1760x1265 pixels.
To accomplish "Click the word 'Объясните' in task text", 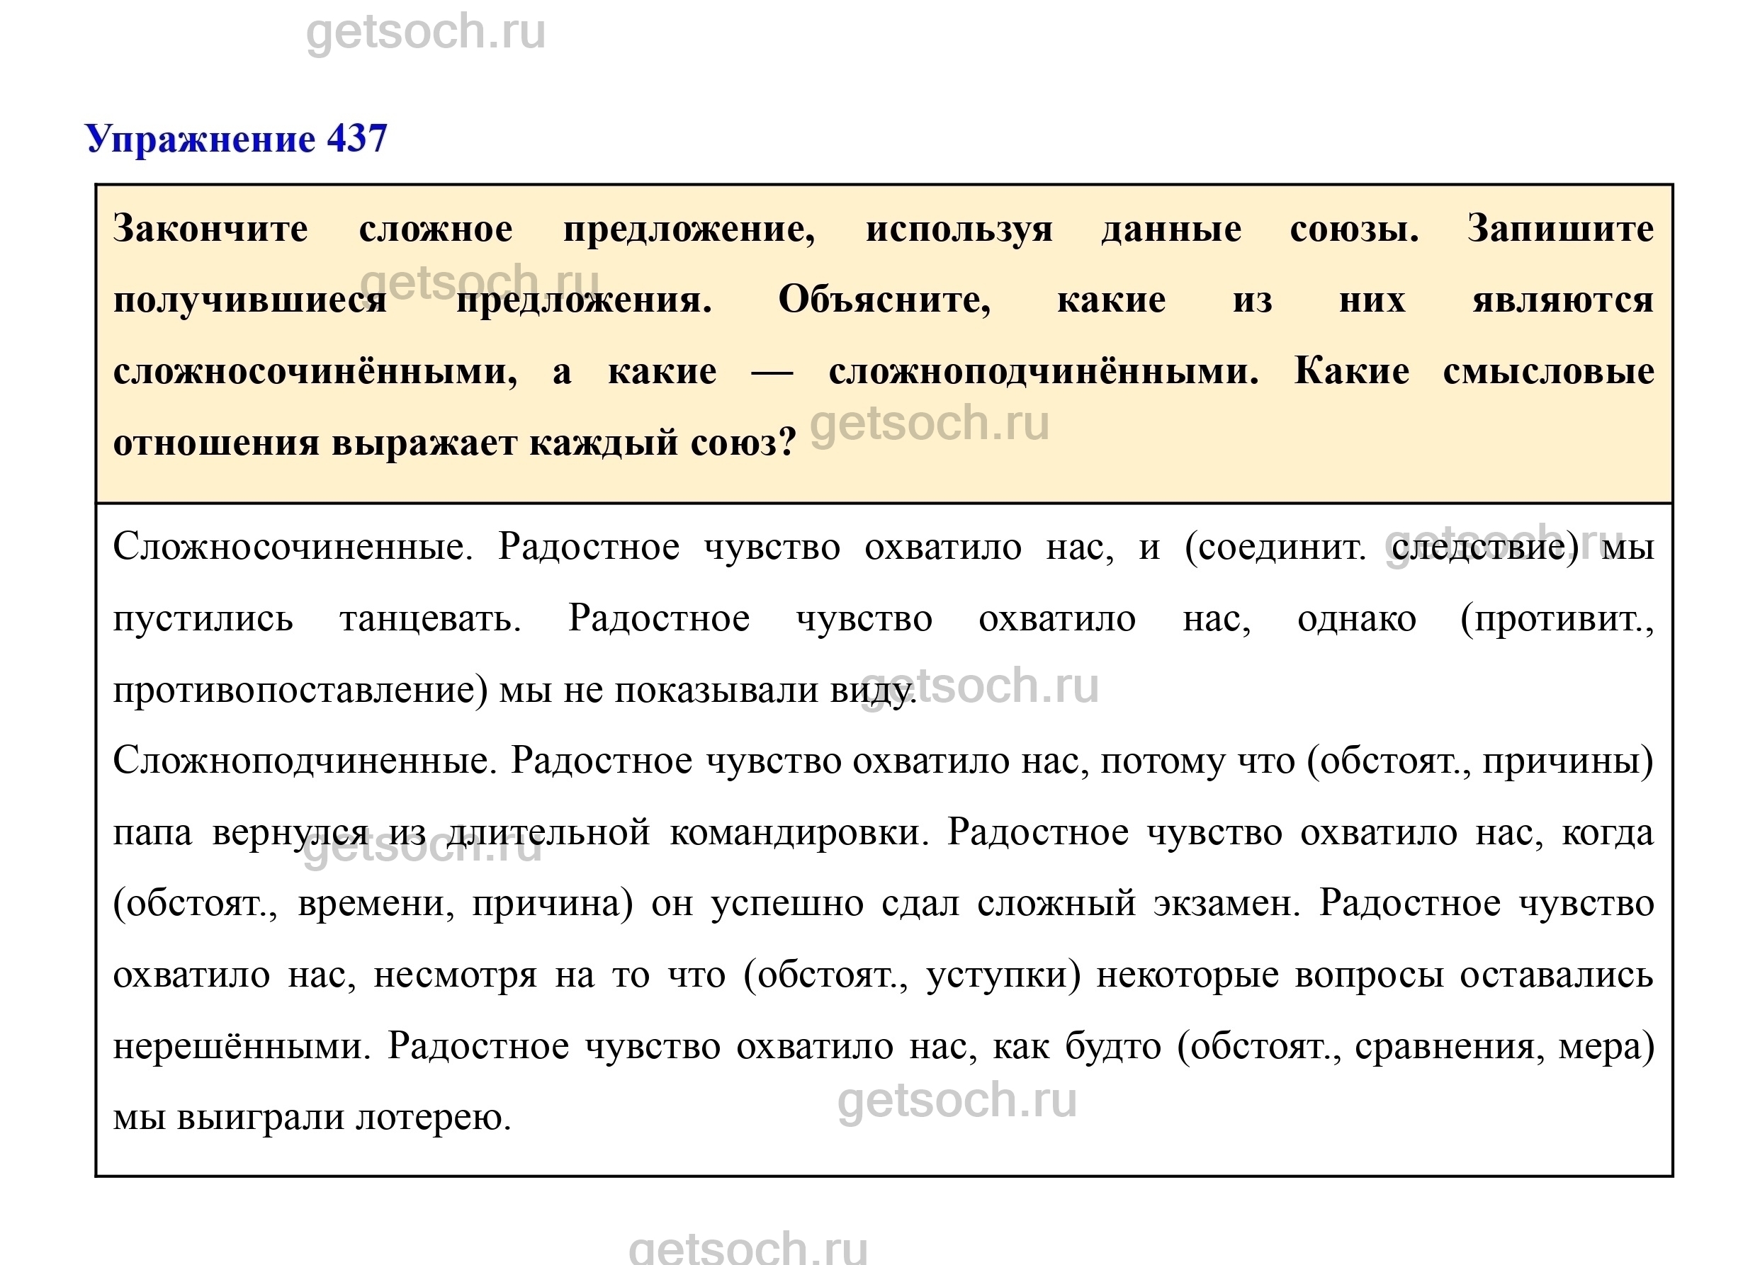I will pos(884,300).
